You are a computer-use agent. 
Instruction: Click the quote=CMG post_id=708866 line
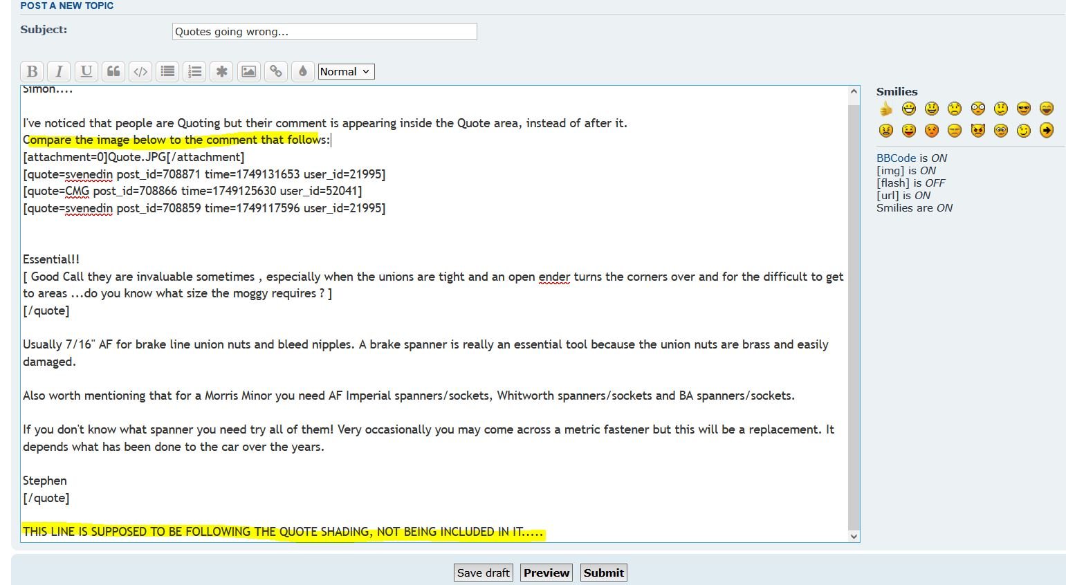pos(192,191)
